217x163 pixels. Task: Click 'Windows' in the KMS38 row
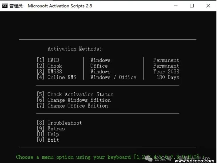point(100,72)
